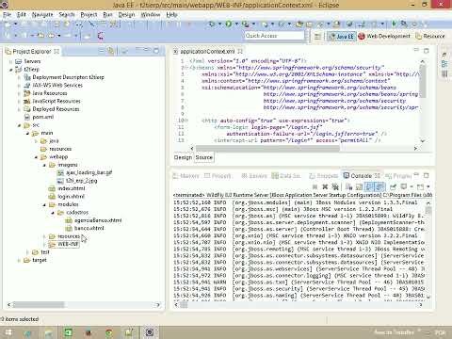Viewport: 452px width, 339px height.
Task: Collapse the imagens folder
Action: (x=44, y=165)
